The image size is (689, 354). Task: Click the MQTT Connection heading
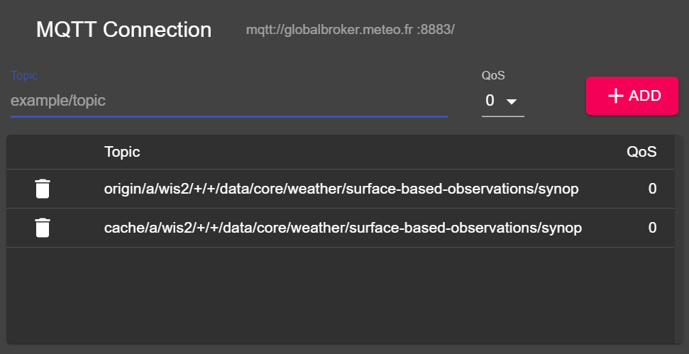click(123, 30)
